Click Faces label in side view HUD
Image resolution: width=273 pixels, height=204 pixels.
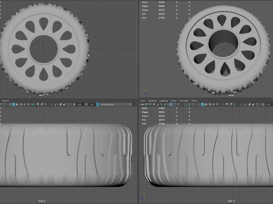point(145,116)
